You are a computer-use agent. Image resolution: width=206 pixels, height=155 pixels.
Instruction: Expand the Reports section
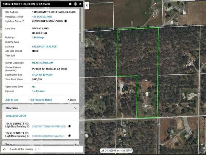[75, 144]
